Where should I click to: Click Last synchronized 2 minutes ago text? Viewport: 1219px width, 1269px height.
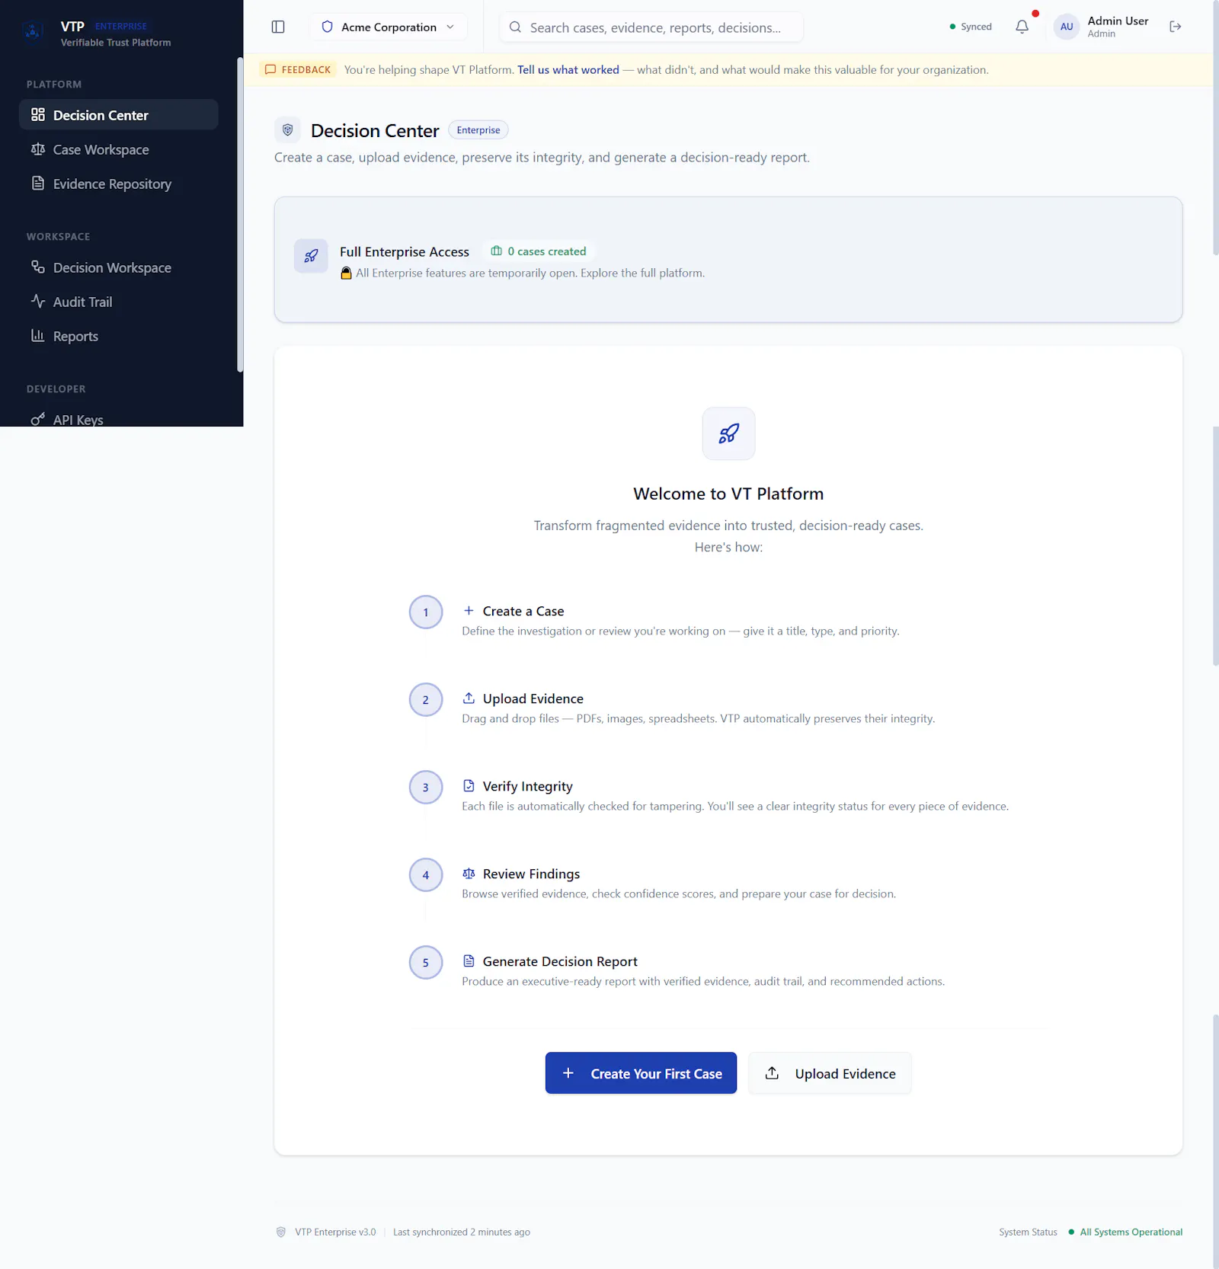tap(462, 1232)
